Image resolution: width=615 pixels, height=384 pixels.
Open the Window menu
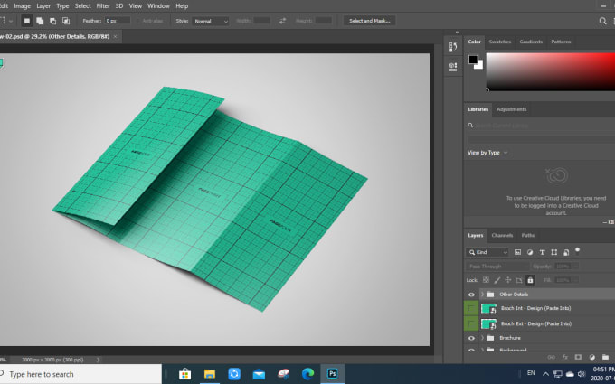(158, 6)
